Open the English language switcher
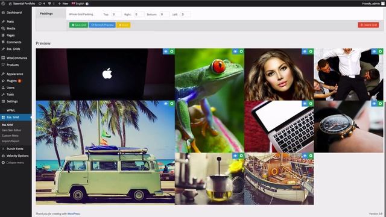The image size is (386, 217). click(x=78, y=4)
